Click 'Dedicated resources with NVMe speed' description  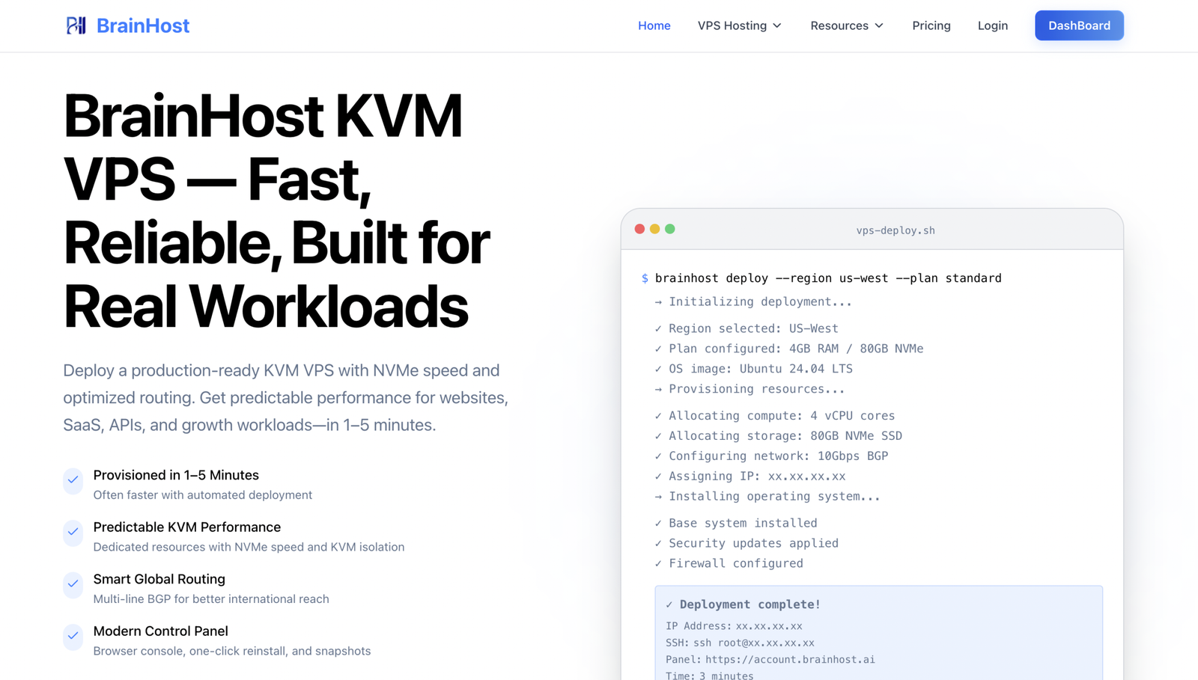[x=249, y=547]
